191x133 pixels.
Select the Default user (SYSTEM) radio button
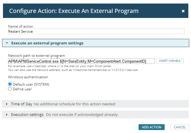pos(10,84)
